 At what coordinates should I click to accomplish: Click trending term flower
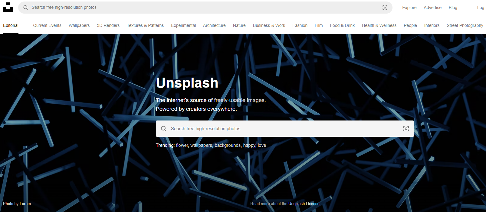click(x=182, y=145)
